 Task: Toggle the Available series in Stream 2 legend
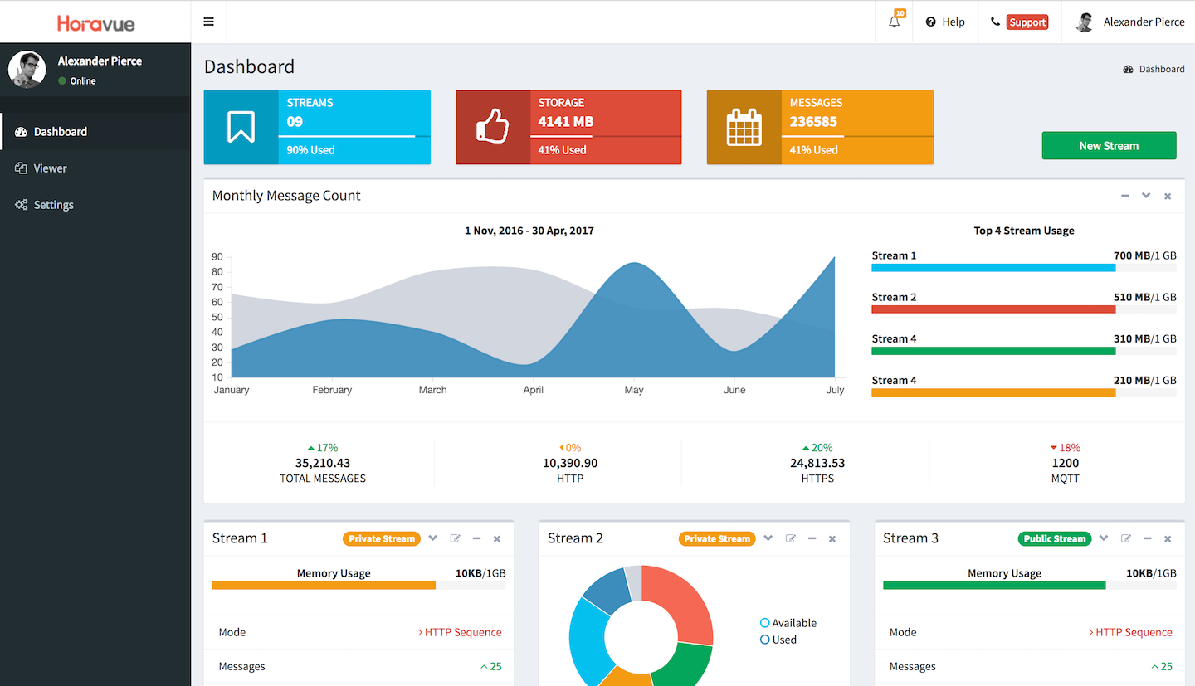point(764,623)
